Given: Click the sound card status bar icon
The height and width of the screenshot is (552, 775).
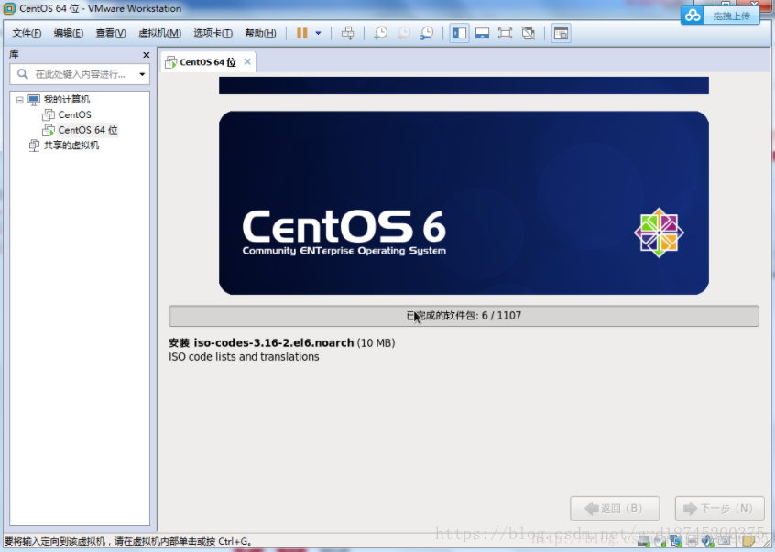Looking at the screenshot, I should (707, 541).
